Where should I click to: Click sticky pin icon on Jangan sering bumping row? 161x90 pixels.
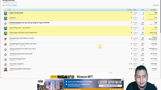point(131,13)
